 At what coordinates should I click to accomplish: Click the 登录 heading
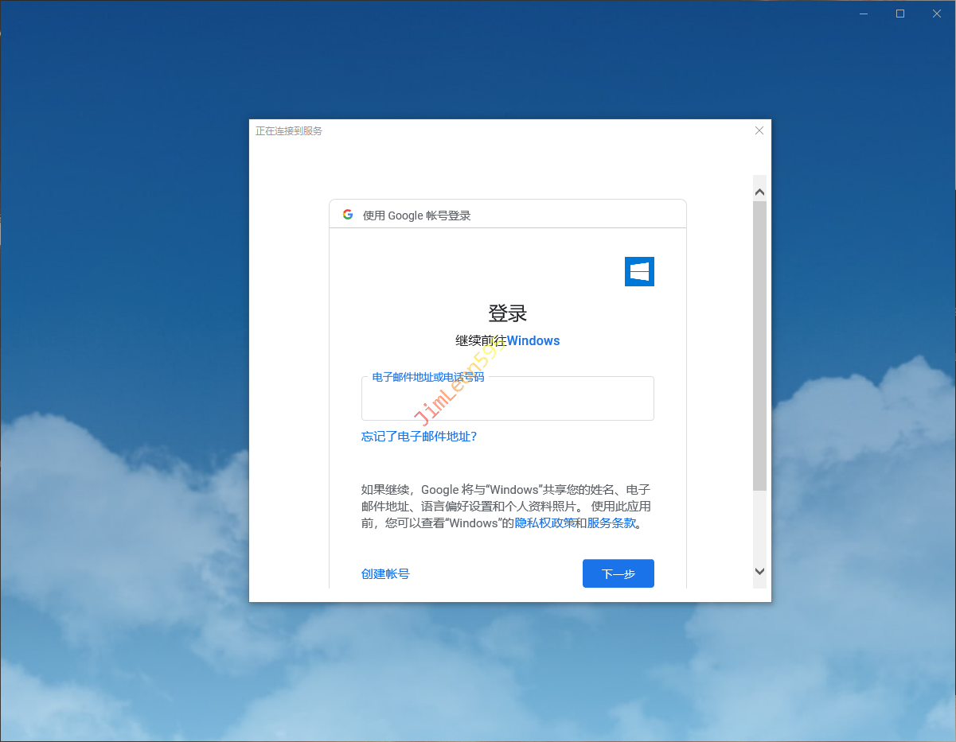point(507,313)
